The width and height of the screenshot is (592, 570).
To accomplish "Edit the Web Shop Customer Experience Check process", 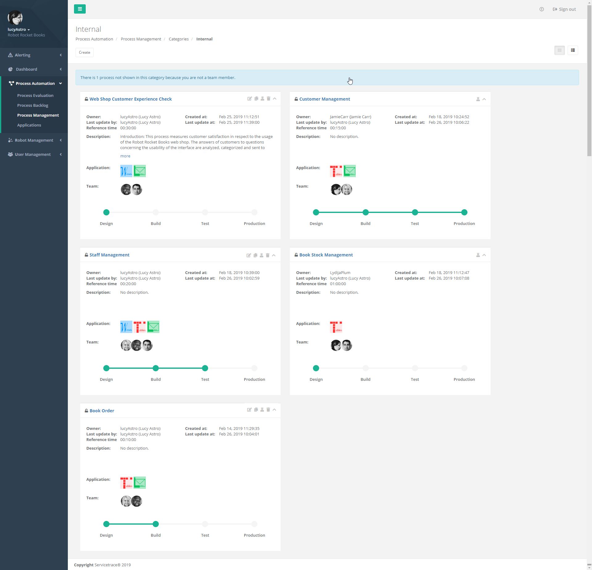I will tap(250, 99).
